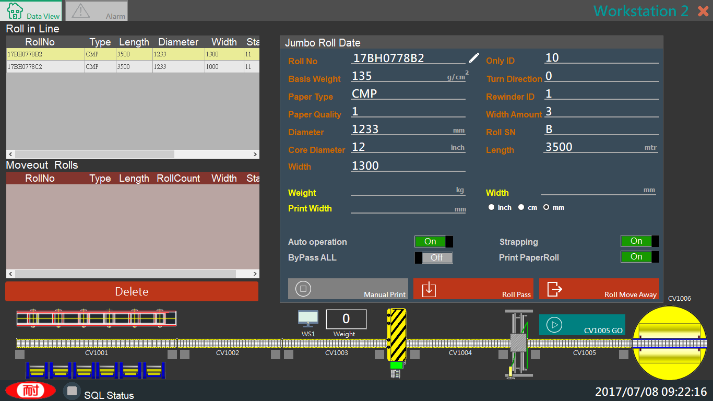Click the yellow-black striped barrier gate icon
The image size is (713, 401).
(397, 335)
